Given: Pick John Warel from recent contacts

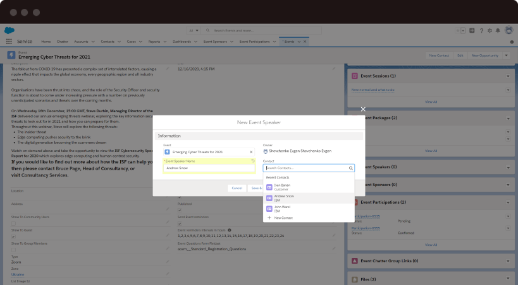Looking at the screenshot, I should pos(309,209).
